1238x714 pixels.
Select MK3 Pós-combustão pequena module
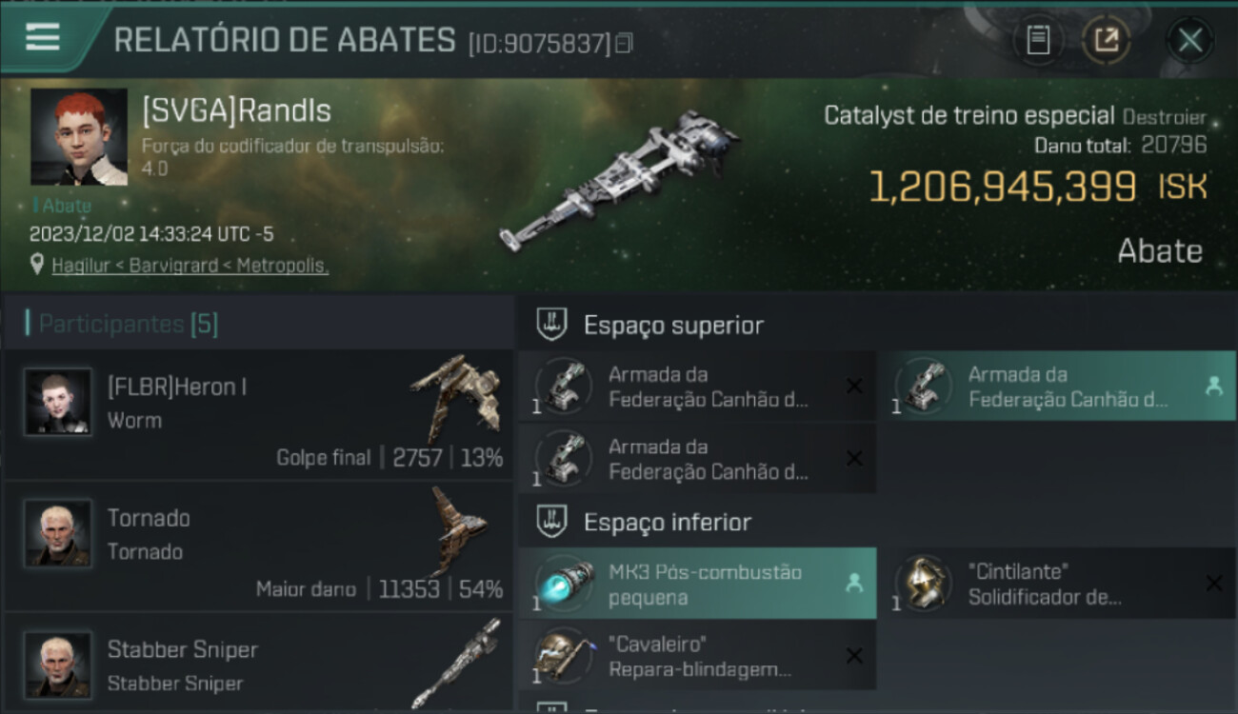tap(697, 585)
